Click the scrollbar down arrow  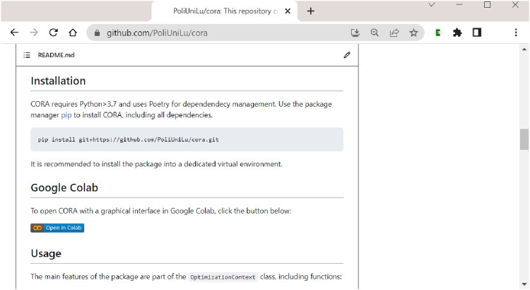point(524,284)
